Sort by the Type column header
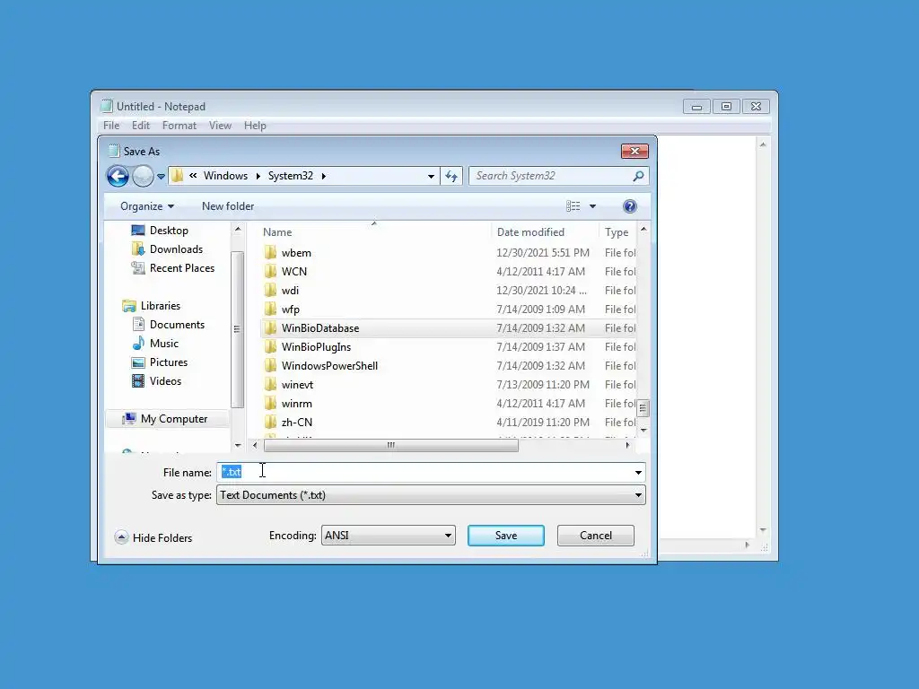 pos(618,232)
